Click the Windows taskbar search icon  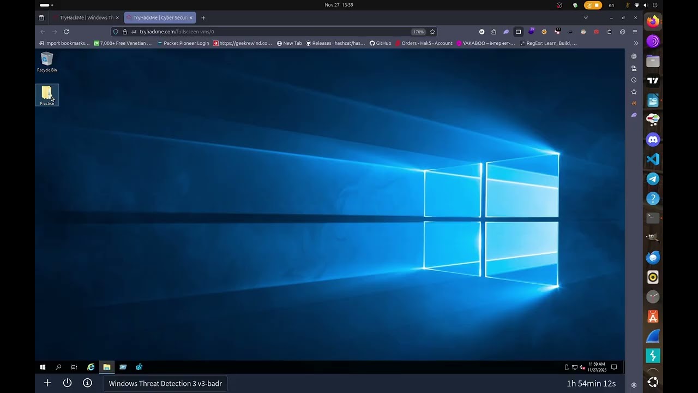coord(58,367)
